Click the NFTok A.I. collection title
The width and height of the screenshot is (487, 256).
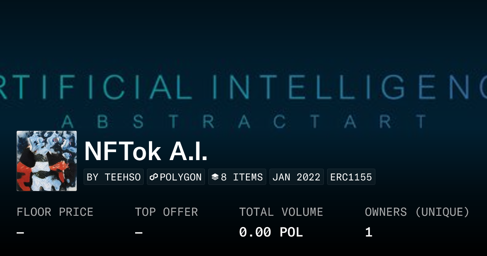146,152
